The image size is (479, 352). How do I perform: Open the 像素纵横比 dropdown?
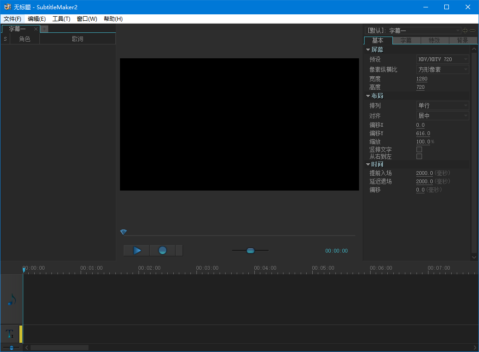[443, 69]
